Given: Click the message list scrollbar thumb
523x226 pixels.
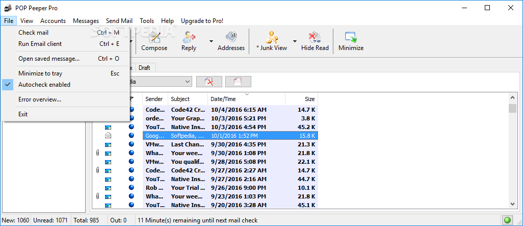Looking at the screenshot, I should 512,109.
